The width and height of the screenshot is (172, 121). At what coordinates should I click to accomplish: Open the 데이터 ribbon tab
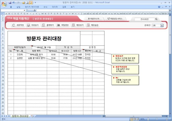[x=55, y=7]
